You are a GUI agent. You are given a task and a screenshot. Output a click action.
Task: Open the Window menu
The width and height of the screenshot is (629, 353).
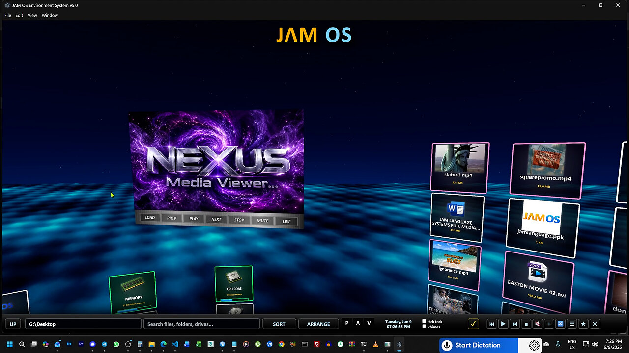tap(50, 15)
